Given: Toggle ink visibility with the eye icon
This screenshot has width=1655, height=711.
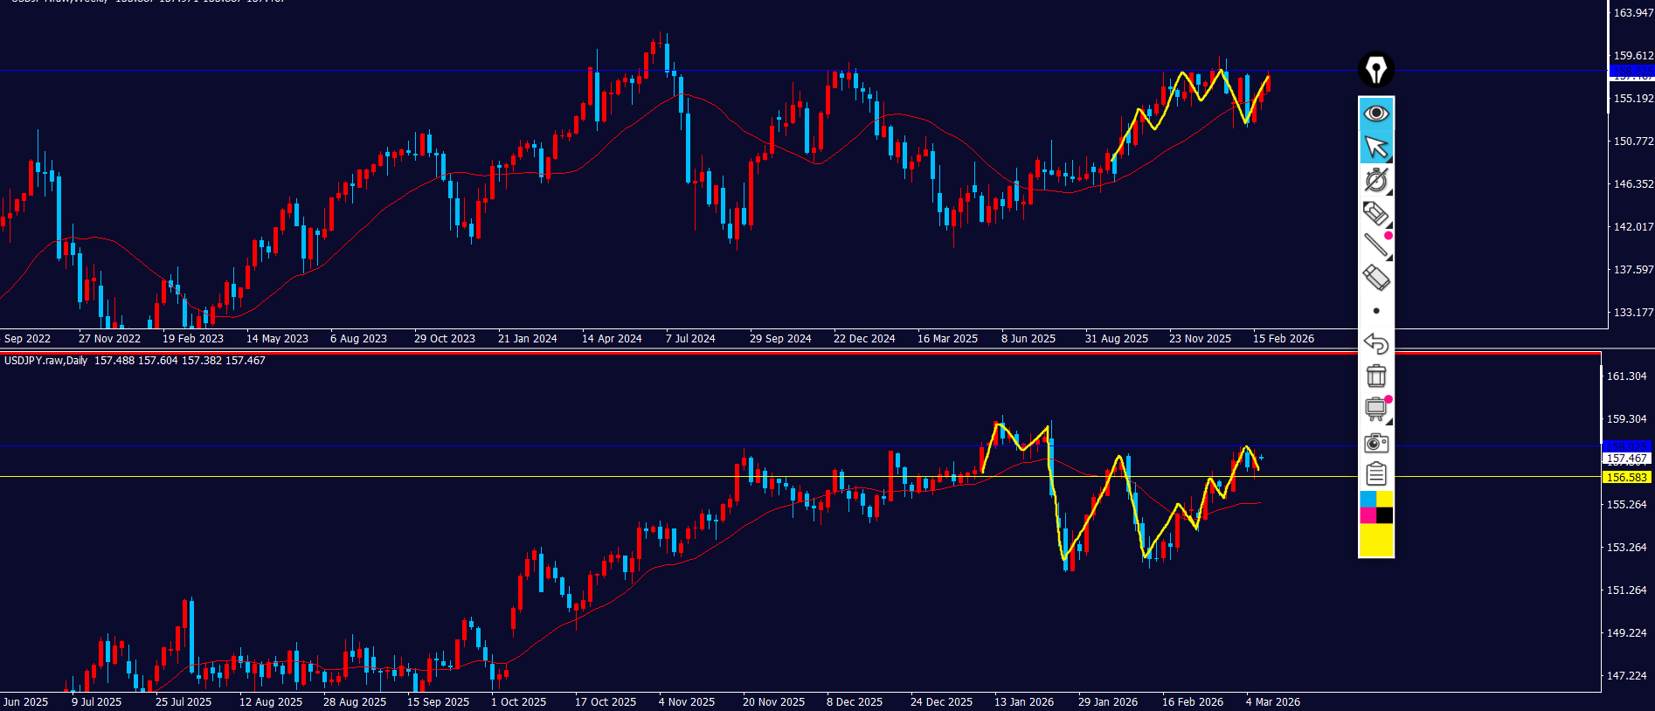Looking at the screenshot, I should [x=1375, y=114].
